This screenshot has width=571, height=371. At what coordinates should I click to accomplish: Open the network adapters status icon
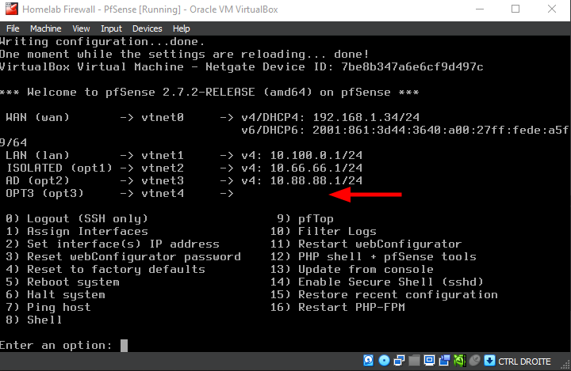coord(399,361)
